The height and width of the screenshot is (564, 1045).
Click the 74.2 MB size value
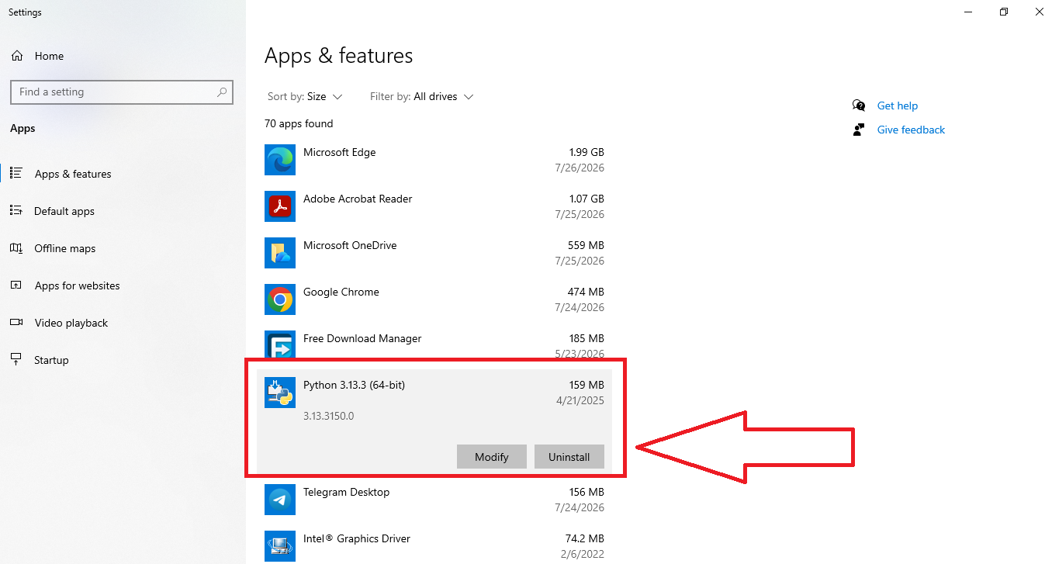(584, 538)
